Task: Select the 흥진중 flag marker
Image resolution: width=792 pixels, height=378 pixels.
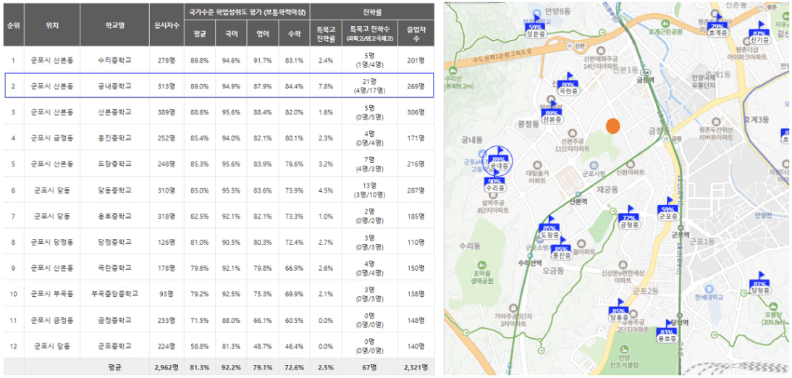Action: pos(560,249)
